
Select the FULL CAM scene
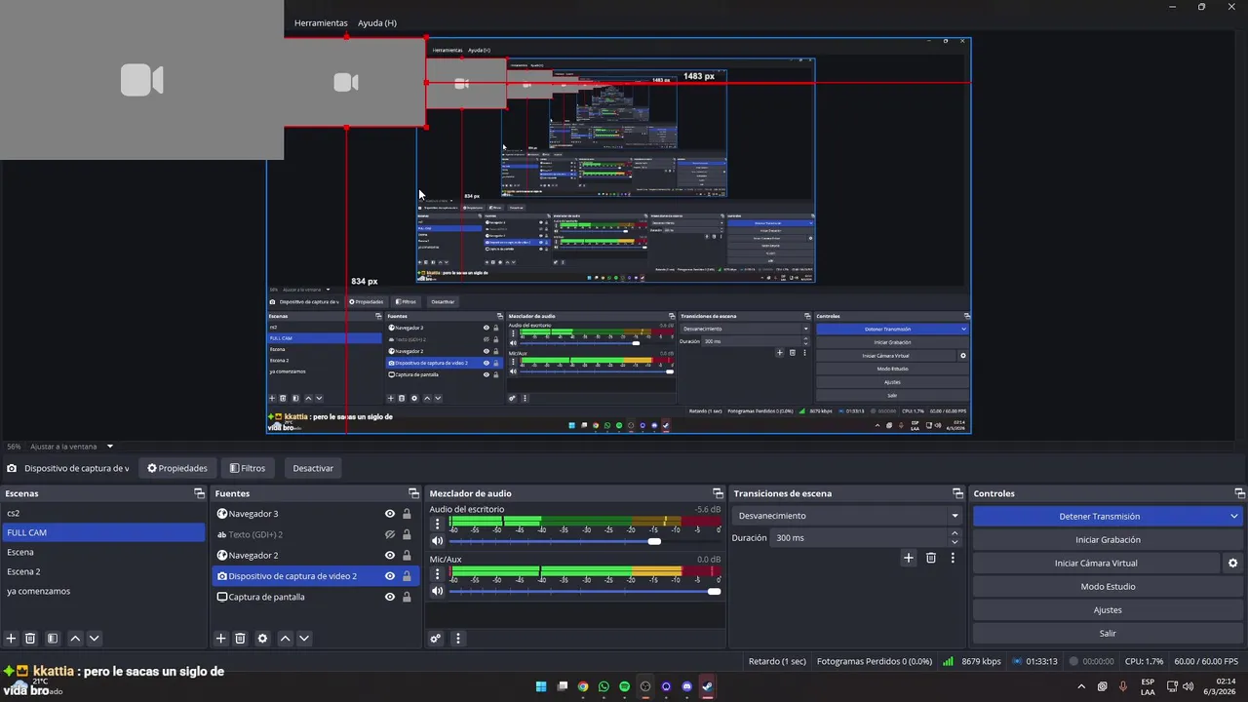pyautogui.click(x=103, y=532)
